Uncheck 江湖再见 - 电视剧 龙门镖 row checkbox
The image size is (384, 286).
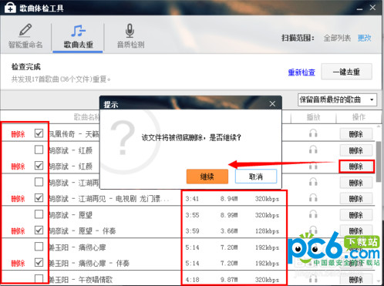point(39,198)
